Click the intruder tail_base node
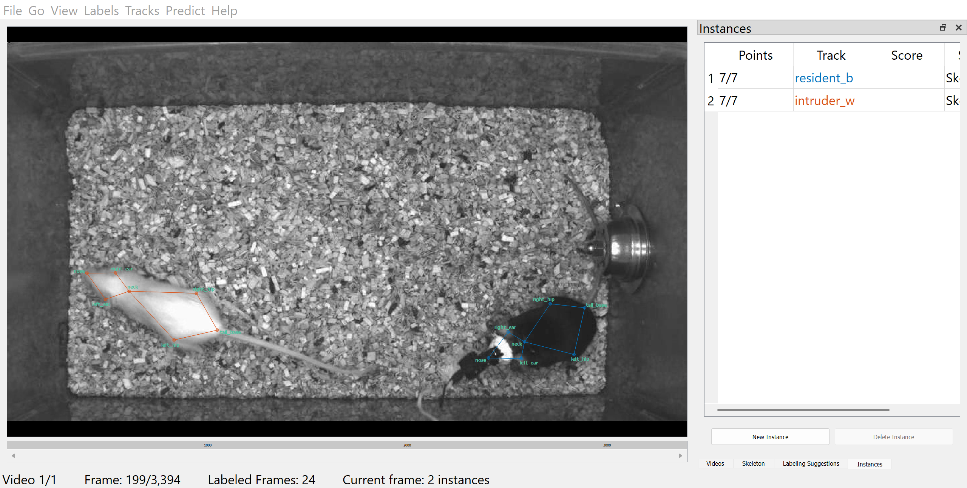The width and height of the screenshot is (967, 488). (218, 330)
